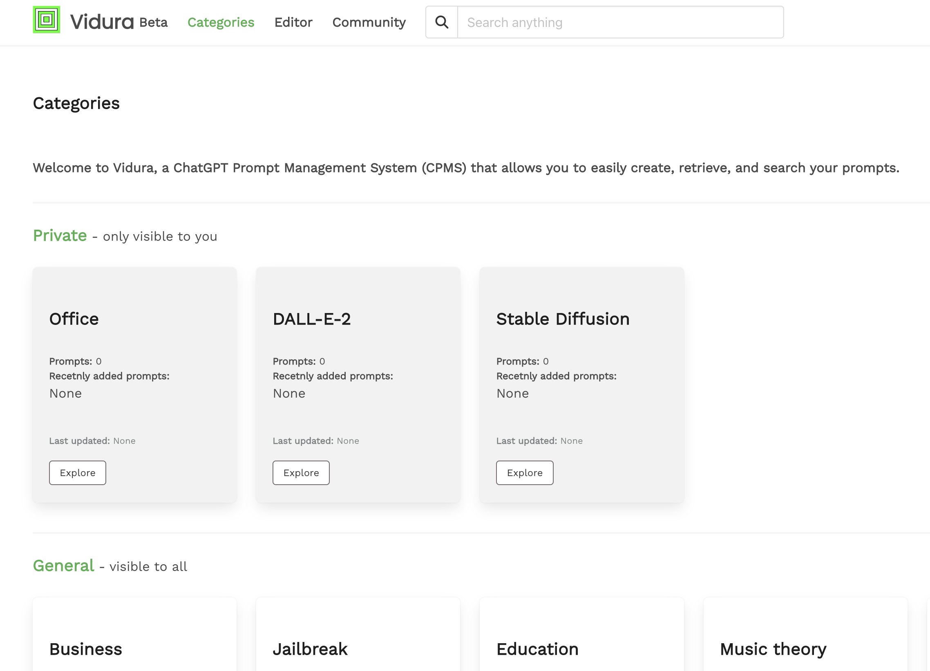Select the Office card title
Viewport: 930px width, 671px height.
74,319
